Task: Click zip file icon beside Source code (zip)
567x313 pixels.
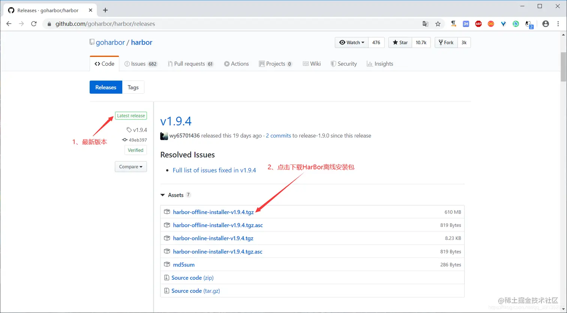Action: pos(167,278)
